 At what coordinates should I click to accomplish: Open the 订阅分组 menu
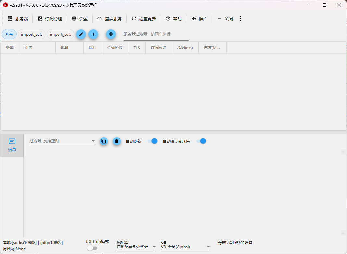pyautogui.click(x=50, y=19)
